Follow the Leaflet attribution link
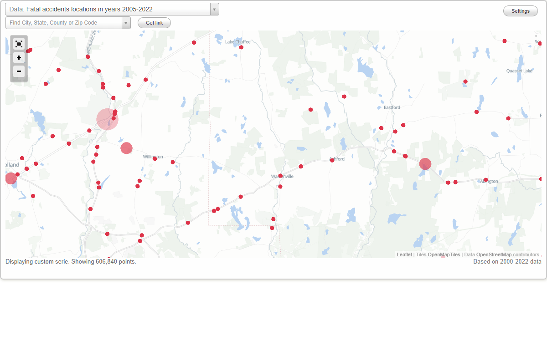The image size is (547, 351). click(x=404, y=254)
